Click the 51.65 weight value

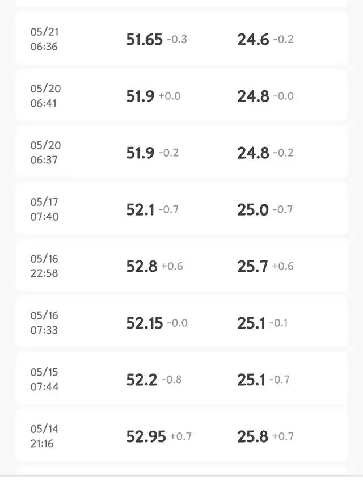click(x=145, y=40)
